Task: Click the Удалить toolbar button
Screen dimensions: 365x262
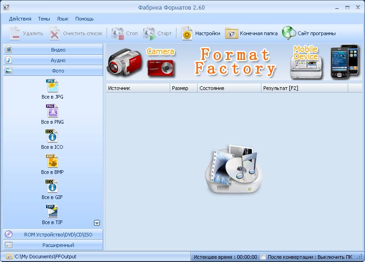Action: 26,33
